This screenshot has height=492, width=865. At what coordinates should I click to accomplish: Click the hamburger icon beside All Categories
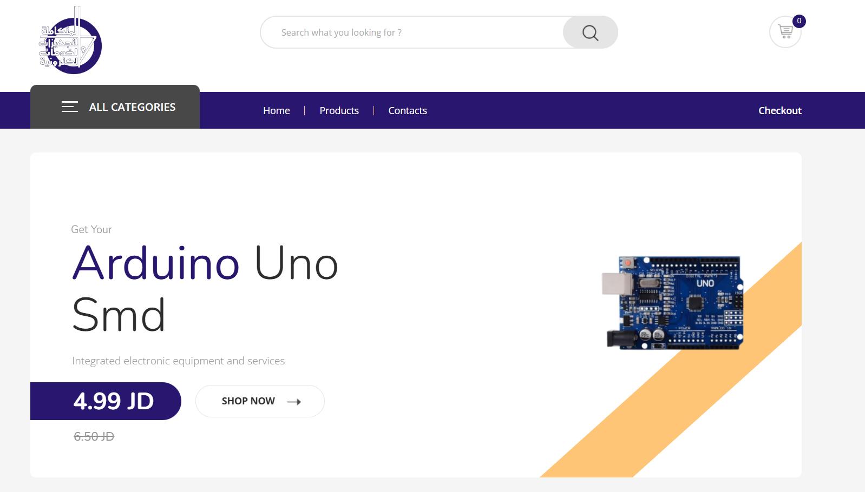[x=70, y=107]
